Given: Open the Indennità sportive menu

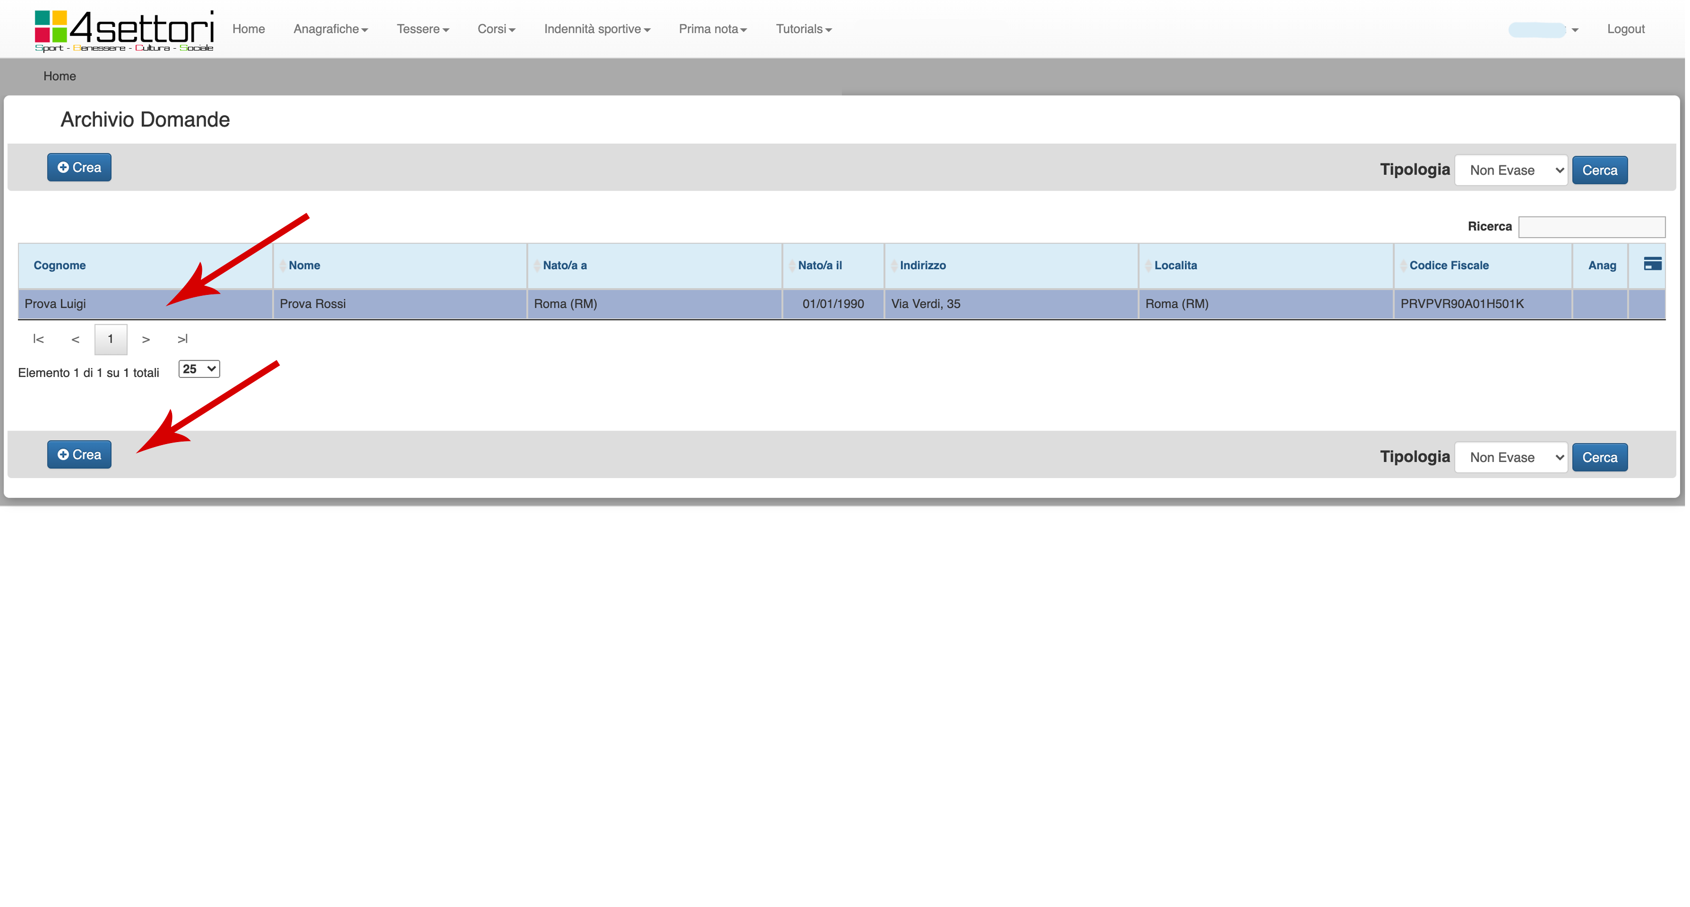Looking at the screenshot, I should [x=596, y=29].
